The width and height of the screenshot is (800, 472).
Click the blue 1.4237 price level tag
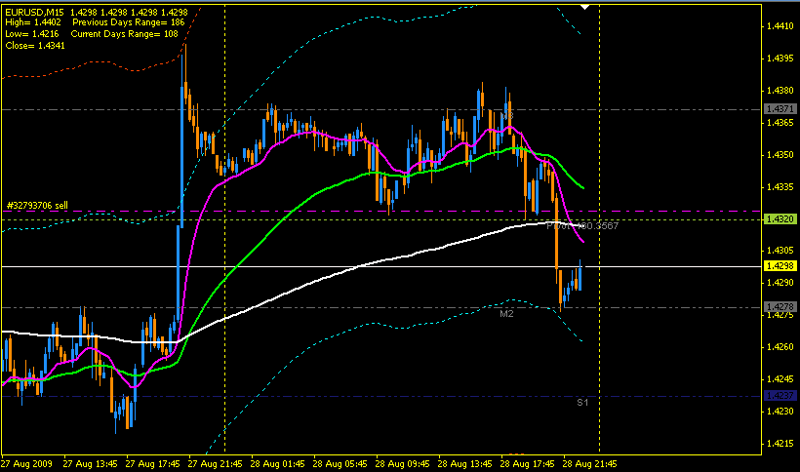point(780,396)
